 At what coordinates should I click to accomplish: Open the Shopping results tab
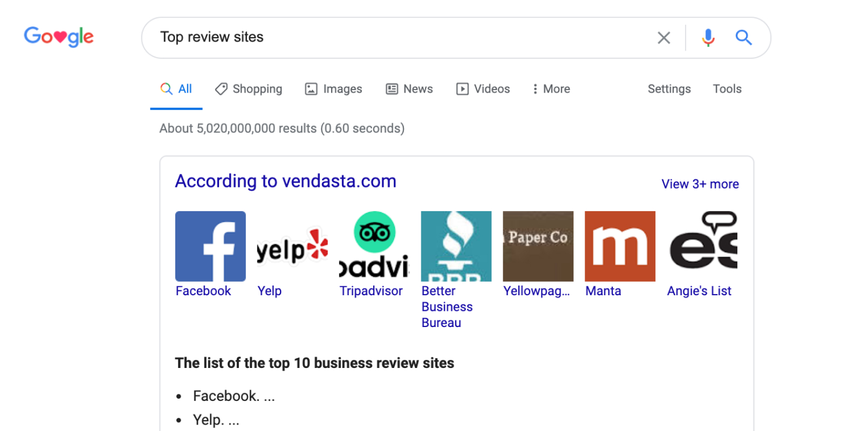click(x=249, y=88)
